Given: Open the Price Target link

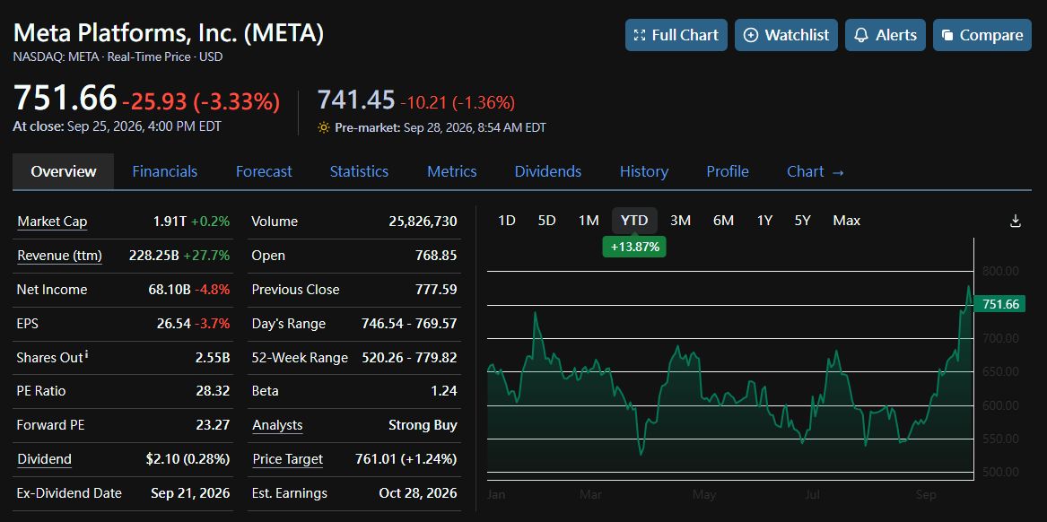Looking at the screenshot, I should [x=287, y=459].
